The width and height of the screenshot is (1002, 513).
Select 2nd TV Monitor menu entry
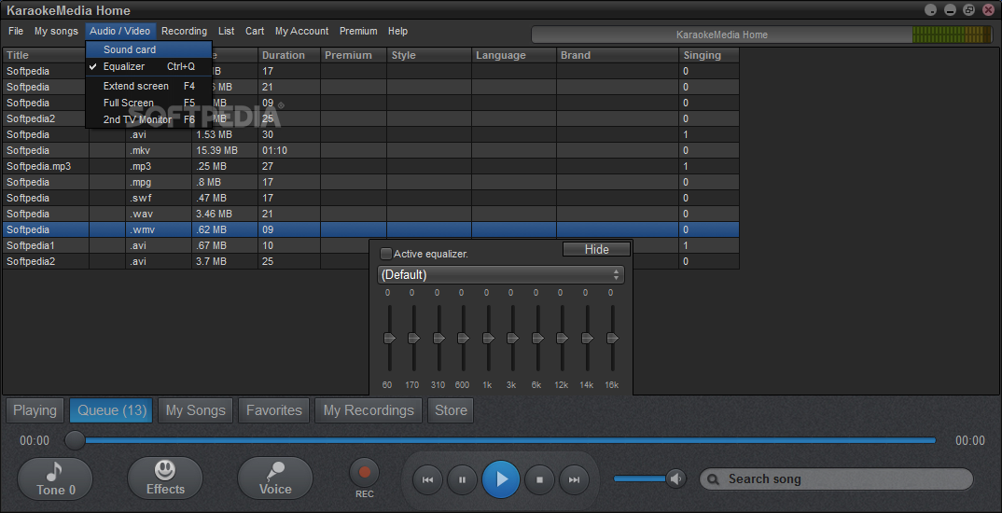(x=148, y=119)
